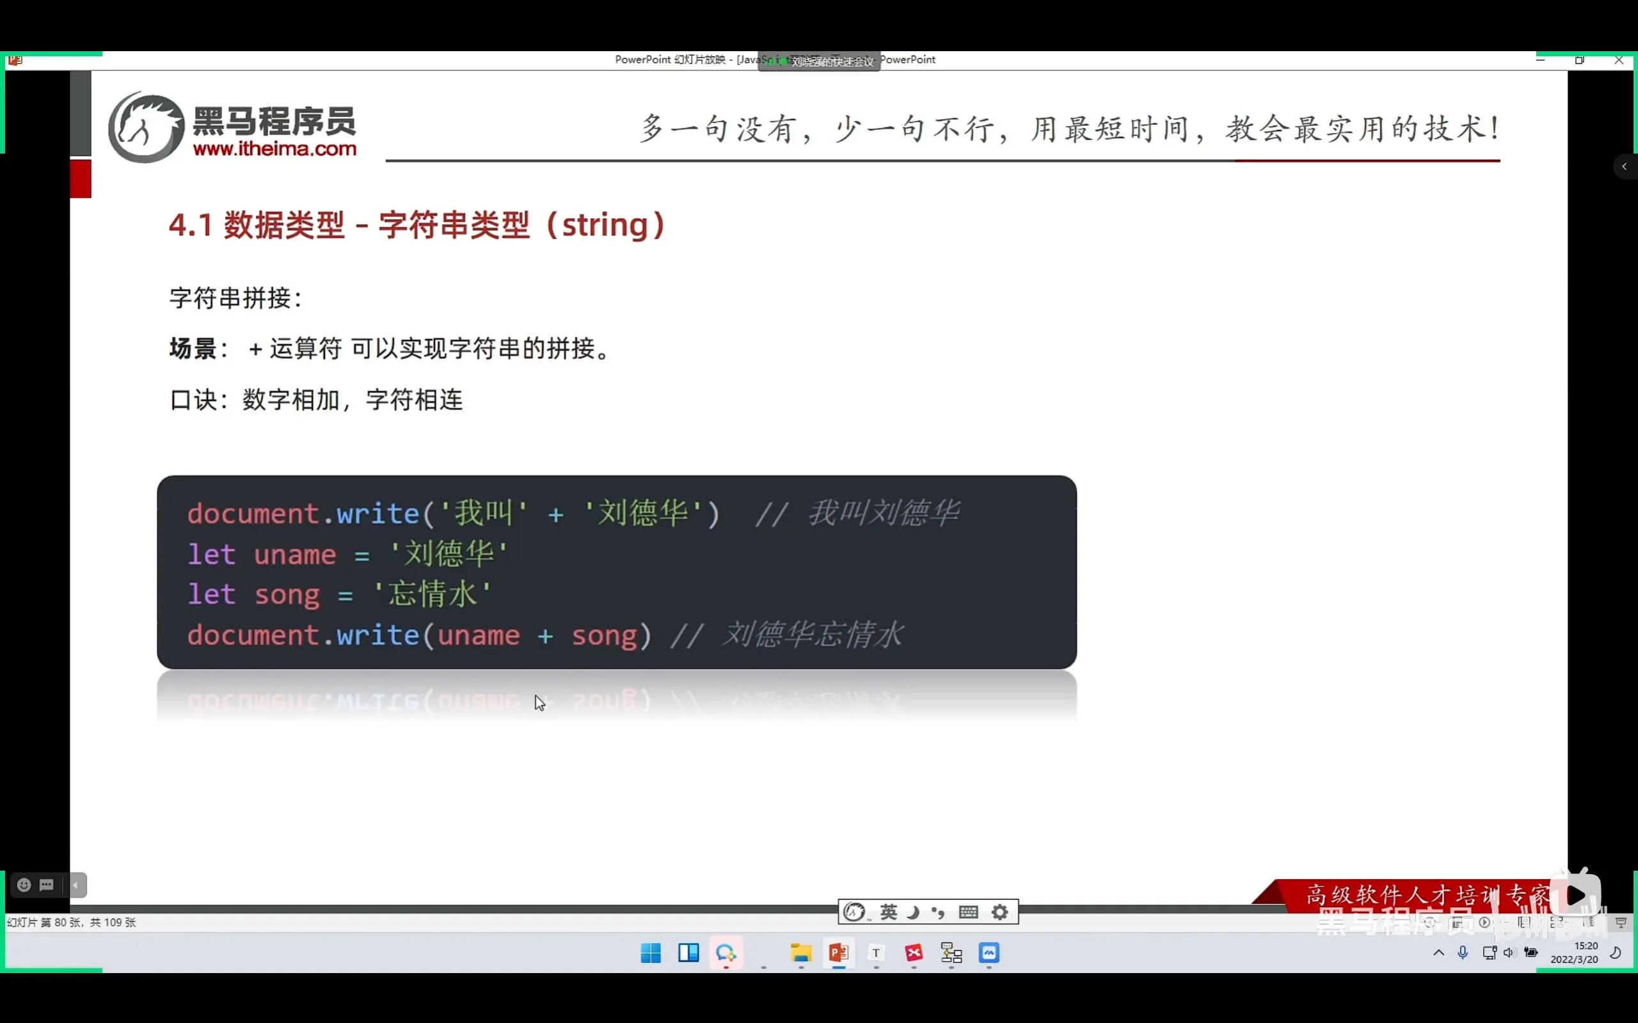Expand the side panel arrow at right edge
The image size is (1638, 1023).
[1624, 166]
